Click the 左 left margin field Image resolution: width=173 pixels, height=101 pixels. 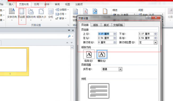point(106,38)
